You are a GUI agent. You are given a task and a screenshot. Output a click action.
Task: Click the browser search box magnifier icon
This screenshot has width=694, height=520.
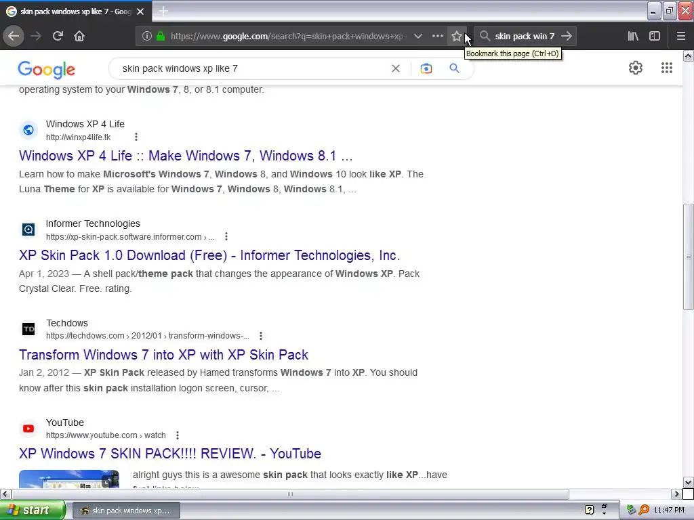[485, 37]
